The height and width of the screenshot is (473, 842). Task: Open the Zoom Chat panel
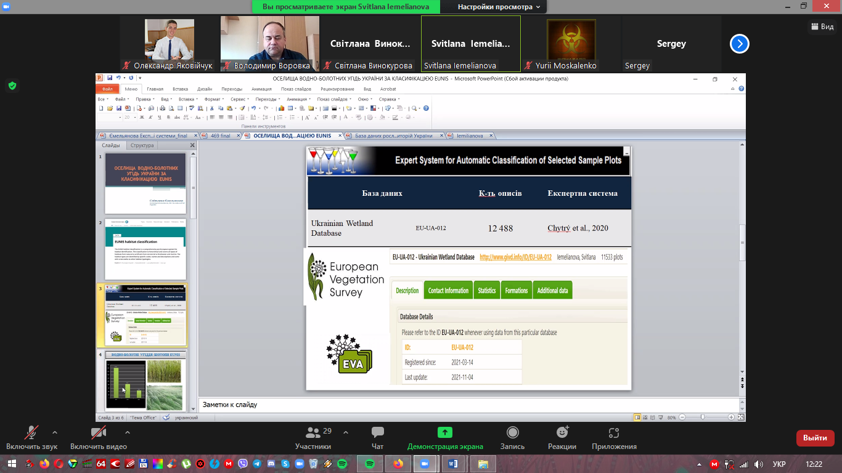point(377,433)
